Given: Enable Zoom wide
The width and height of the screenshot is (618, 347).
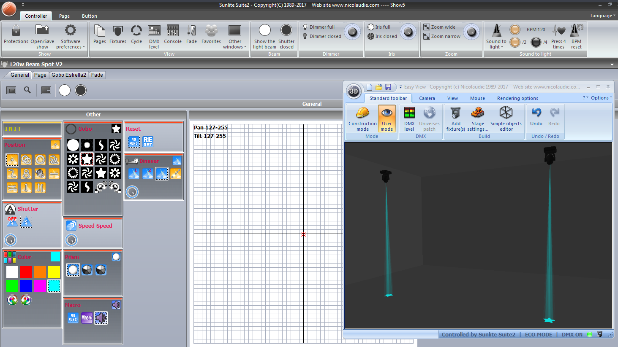Looking at the screenshot, I should pos(440,27).
